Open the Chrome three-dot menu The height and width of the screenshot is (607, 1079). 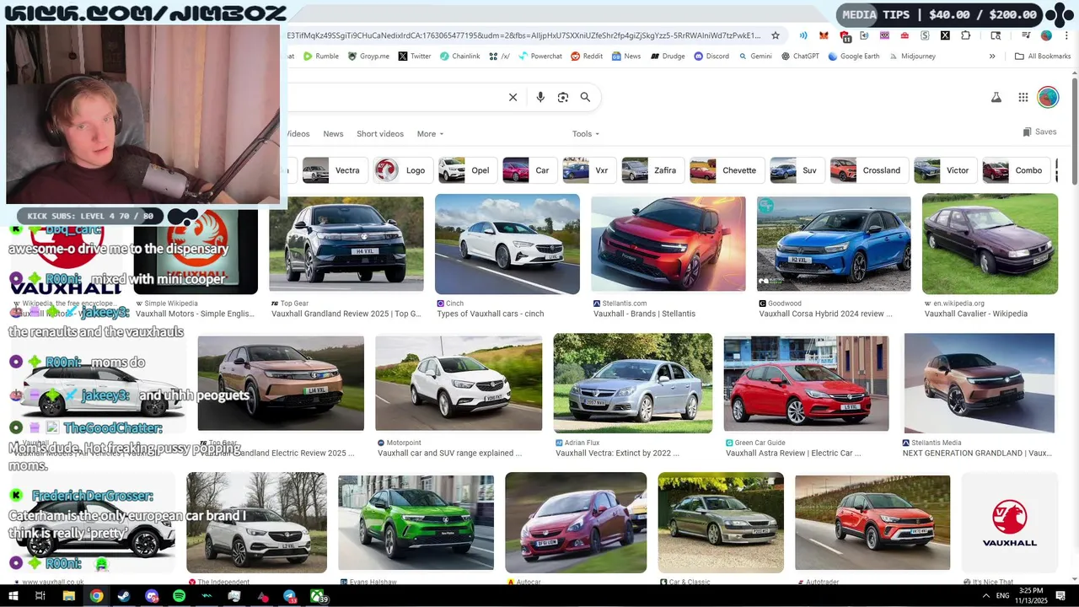point(1066,35)
